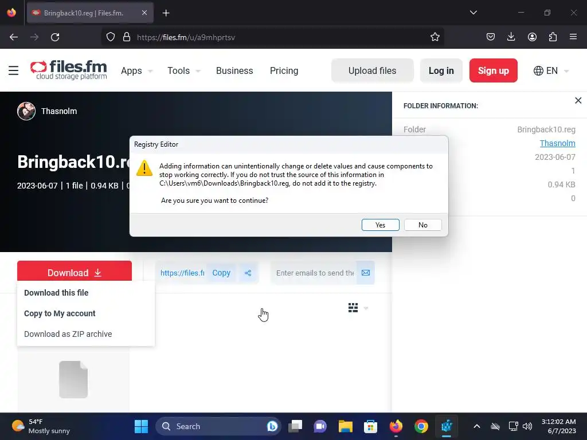
Task: Open the EN language selector
Action: tap(551, 70)
